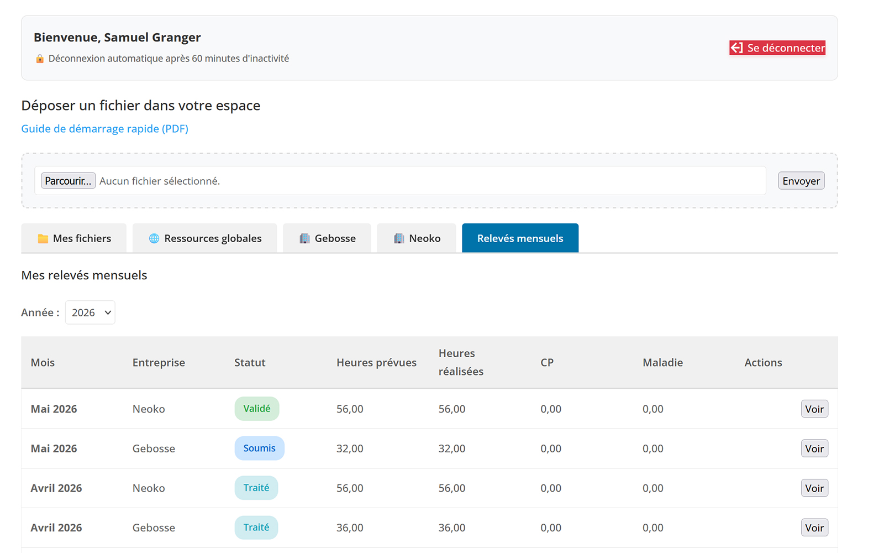The width and height of the screenshot is (884, 553).
Task: Click the Heures prévues column header
Action: [x=377, y=363]
